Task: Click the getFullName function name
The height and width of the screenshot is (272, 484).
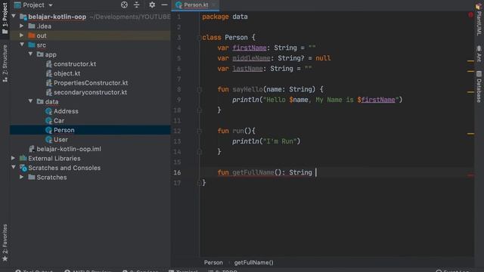Action: tap(253, 172)
